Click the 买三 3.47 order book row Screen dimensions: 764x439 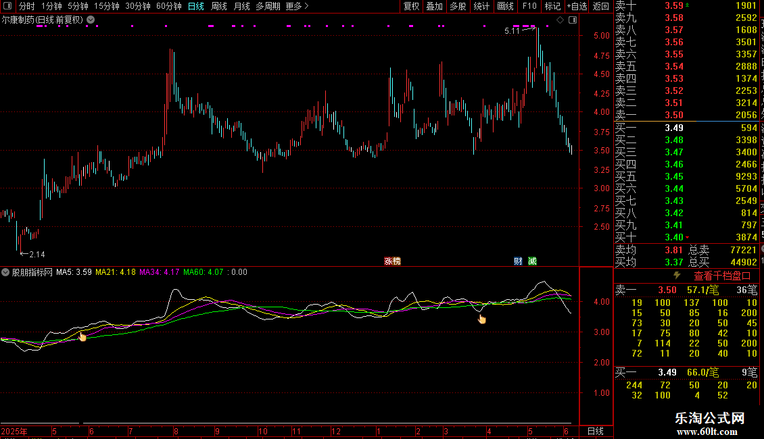click(686, 152)
